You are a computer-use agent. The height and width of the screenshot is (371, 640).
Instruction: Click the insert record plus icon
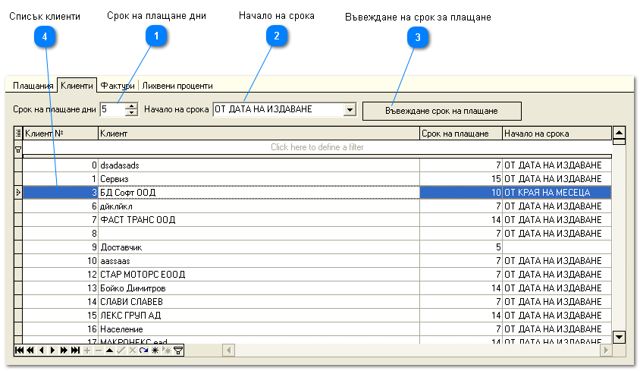[x=87, y=351]
